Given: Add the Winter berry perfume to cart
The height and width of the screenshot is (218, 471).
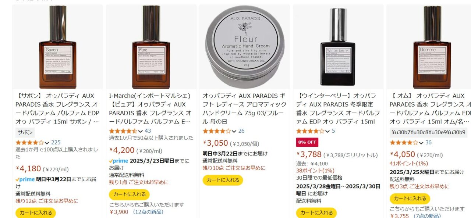Looking at the screenshot, I should tap(316, 212).
